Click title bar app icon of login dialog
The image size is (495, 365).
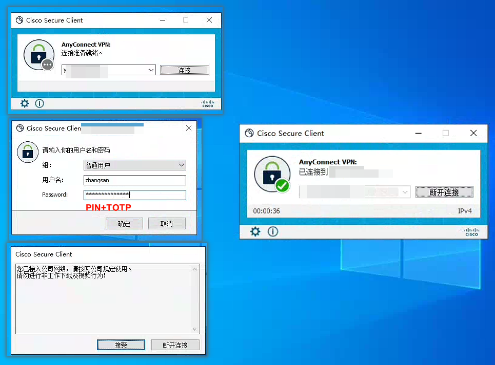(20, 128)
